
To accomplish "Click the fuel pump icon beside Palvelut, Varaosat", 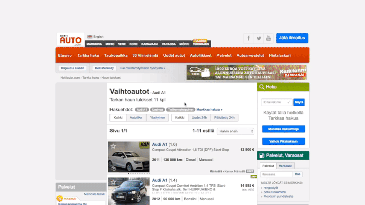I will 262,155.
